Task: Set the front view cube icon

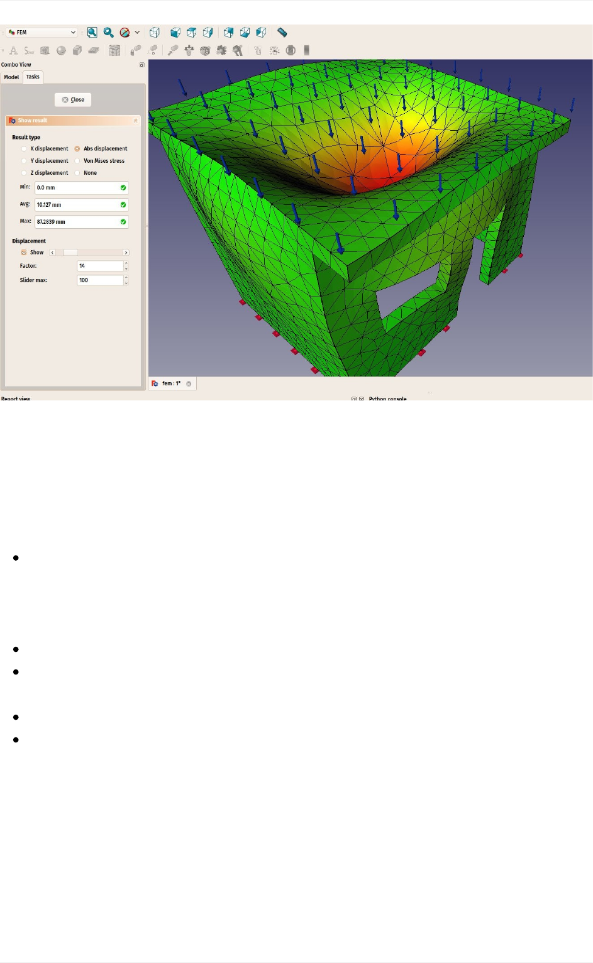Action: (x=175, y=32)
